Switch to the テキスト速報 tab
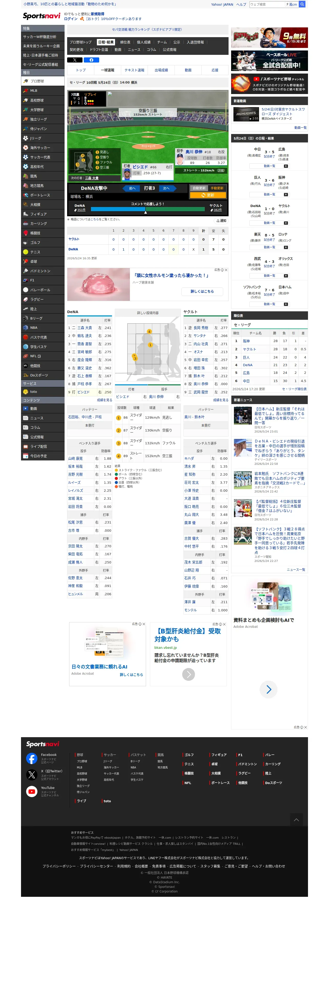The width and height of the screenshot is (329, 987). click(x=135, y=70)
